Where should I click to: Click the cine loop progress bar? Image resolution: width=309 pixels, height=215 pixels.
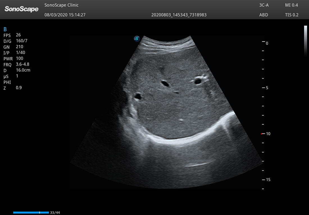31,212
